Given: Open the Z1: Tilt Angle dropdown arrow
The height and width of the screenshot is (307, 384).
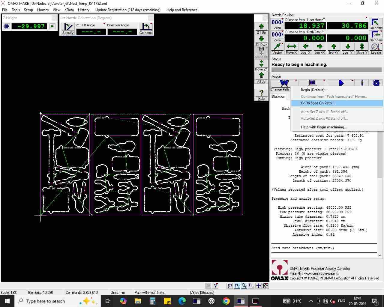Looking at the screenshot, I should point(104,24).
